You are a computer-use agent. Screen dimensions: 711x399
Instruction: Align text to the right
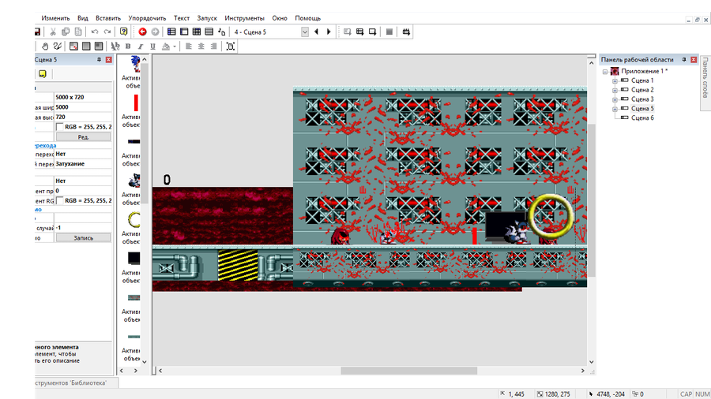coord(213,47)
